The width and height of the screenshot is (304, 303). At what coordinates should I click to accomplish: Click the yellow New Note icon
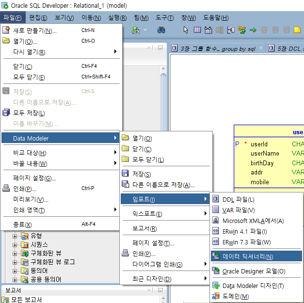tap(297, 30)
